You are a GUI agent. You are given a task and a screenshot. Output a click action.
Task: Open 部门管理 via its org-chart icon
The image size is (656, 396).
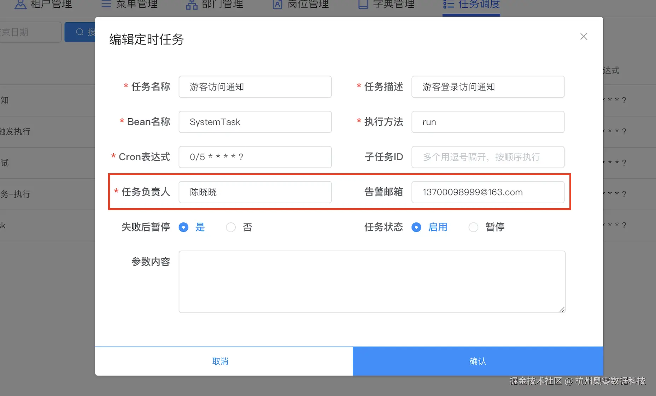click(x=191, y=5)
